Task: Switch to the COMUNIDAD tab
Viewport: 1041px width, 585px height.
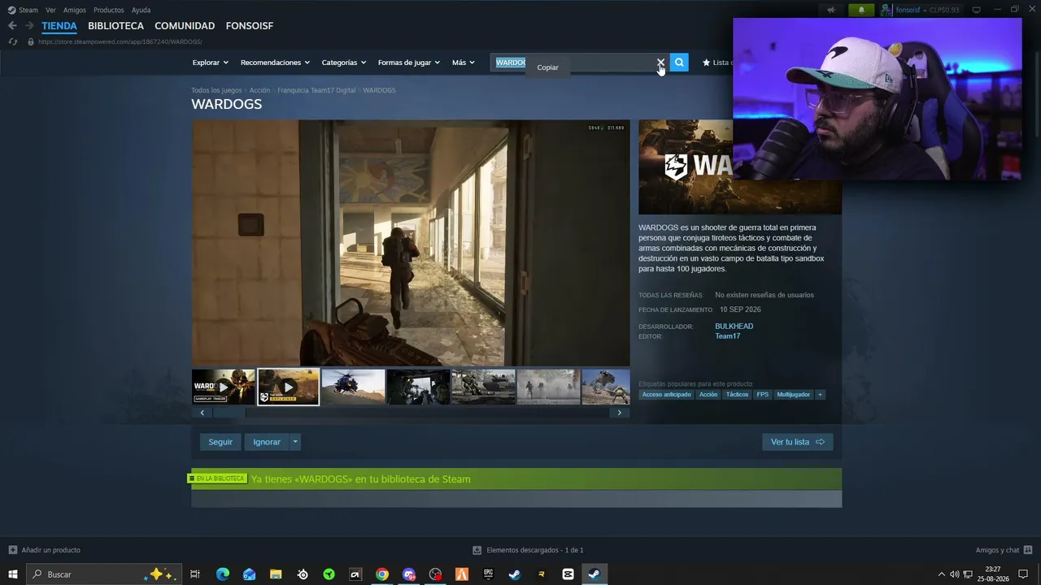Action: click(185, 26)
